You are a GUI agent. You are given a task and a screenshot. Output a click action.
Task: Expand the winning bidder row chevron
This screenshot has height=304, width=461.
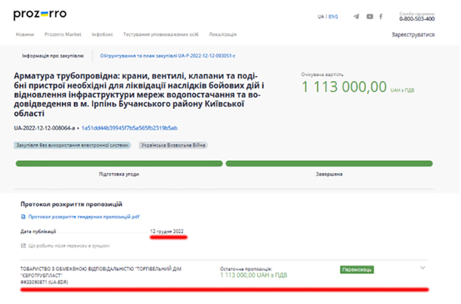coord(422,268)
